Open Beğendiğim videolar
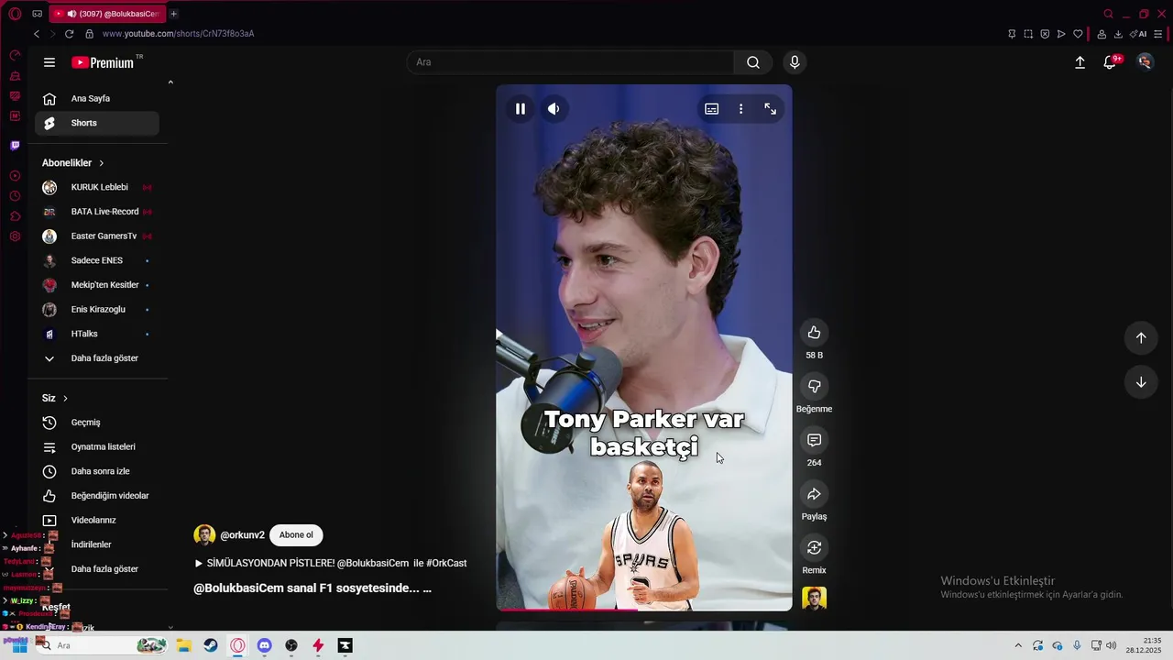Viewport: 1173px width, 660px height. coord(97,496)
